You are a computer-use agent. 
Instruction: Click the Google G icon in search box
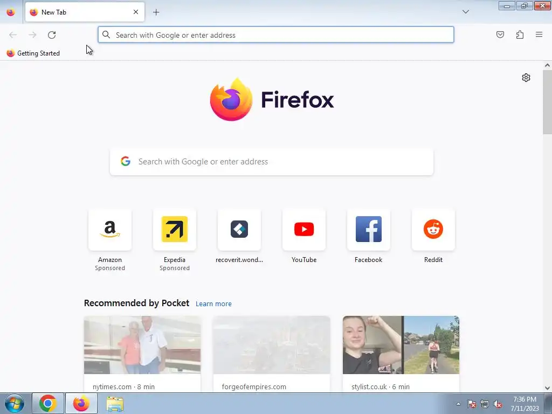(126, 161)
